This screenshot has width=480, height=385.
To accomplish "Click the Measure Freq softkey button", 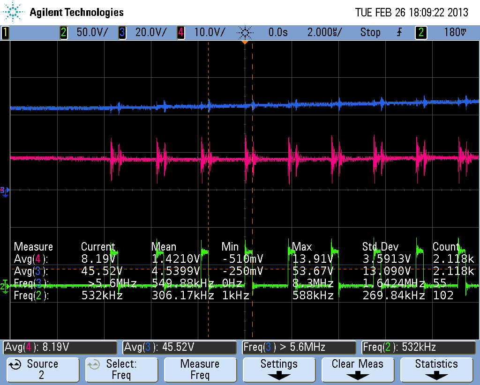I will [x=200, y=370].
